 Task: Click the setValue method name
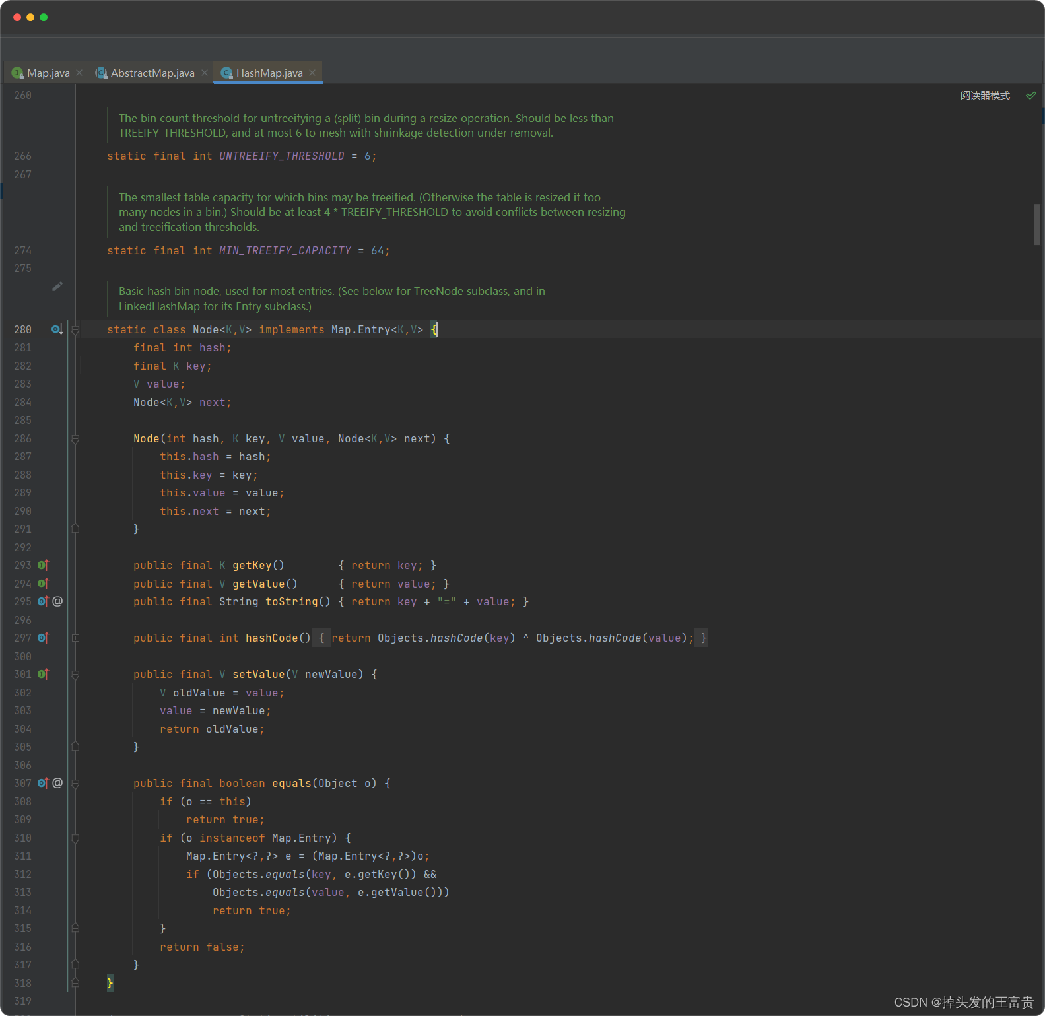(x=259, y=675)
